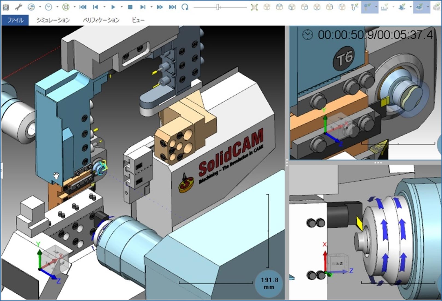
Task: Click the SolidCAM logo on the machine housing
Action: pos(221,161)
